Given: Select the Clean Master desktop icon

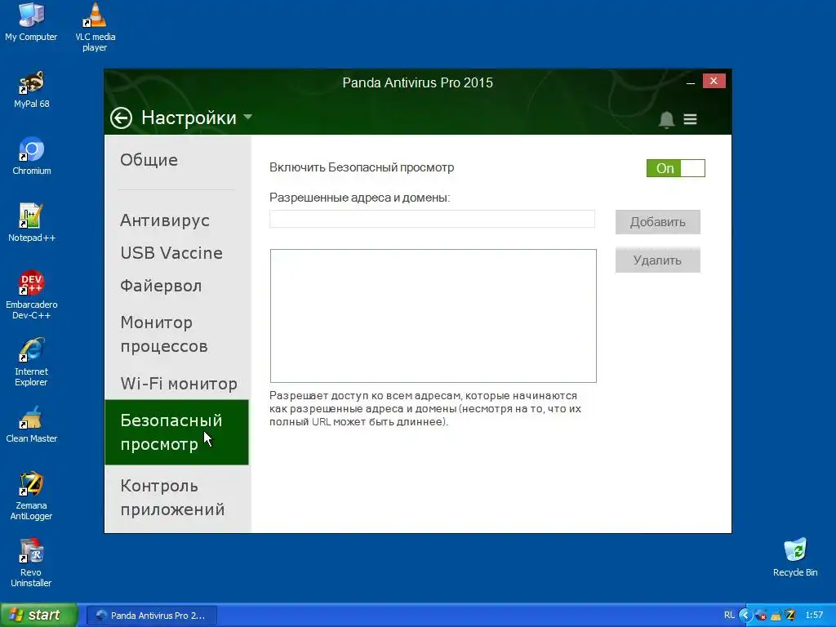Looking at the screenshot, I should (32, 425).
